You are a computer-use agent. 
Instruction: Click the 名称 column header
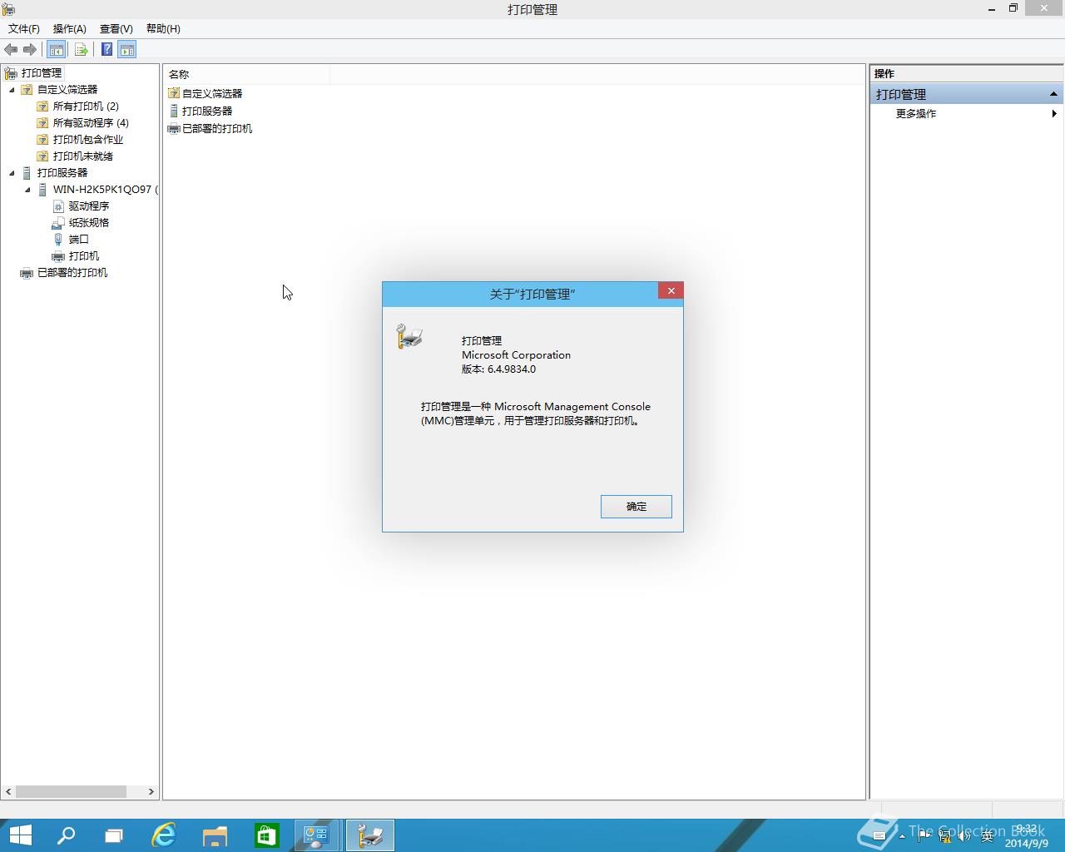click(246, 74)
